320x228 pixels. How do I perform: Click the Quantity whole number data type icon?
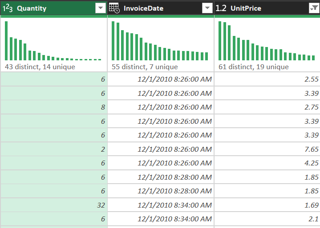8,8
